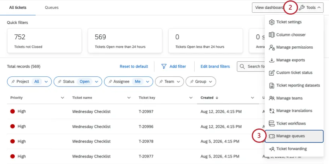The height and width of the screenshot is (164, 329).
Task: Expand the Assignee filter chevron
Action: point(148,81)
